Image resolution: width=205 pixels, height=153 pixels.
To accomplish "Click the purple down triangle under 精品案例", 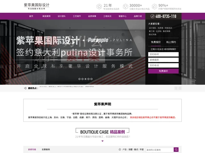I will click(102, 141).
